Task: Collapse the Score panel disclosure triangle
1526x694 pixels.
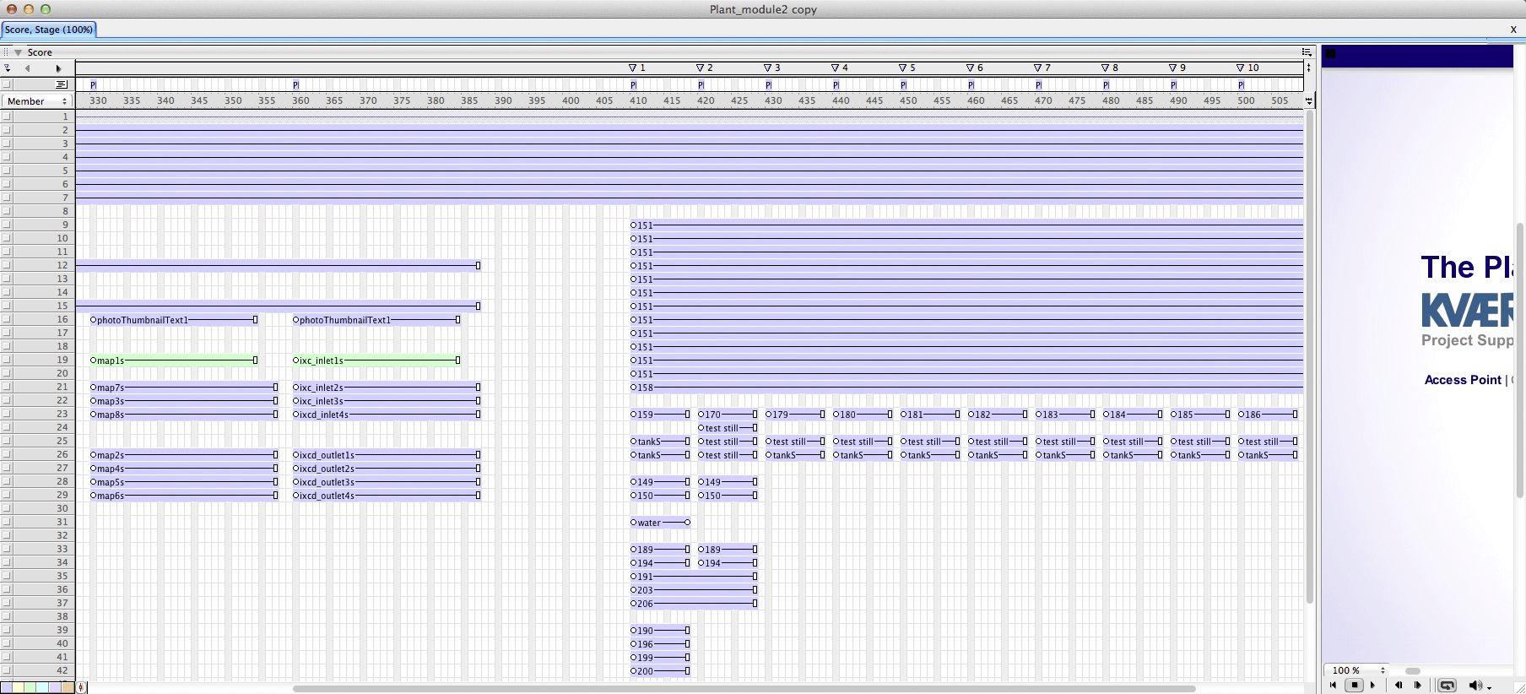Action: tap(18, 52)
